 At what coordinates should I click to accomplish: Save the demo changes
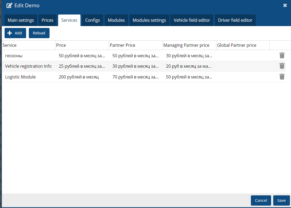click(x=281, y=200)
